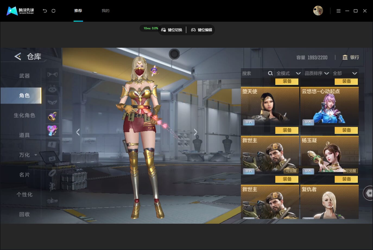
Task: Open the 品质排序 sort dropdown
Action: 317,73
